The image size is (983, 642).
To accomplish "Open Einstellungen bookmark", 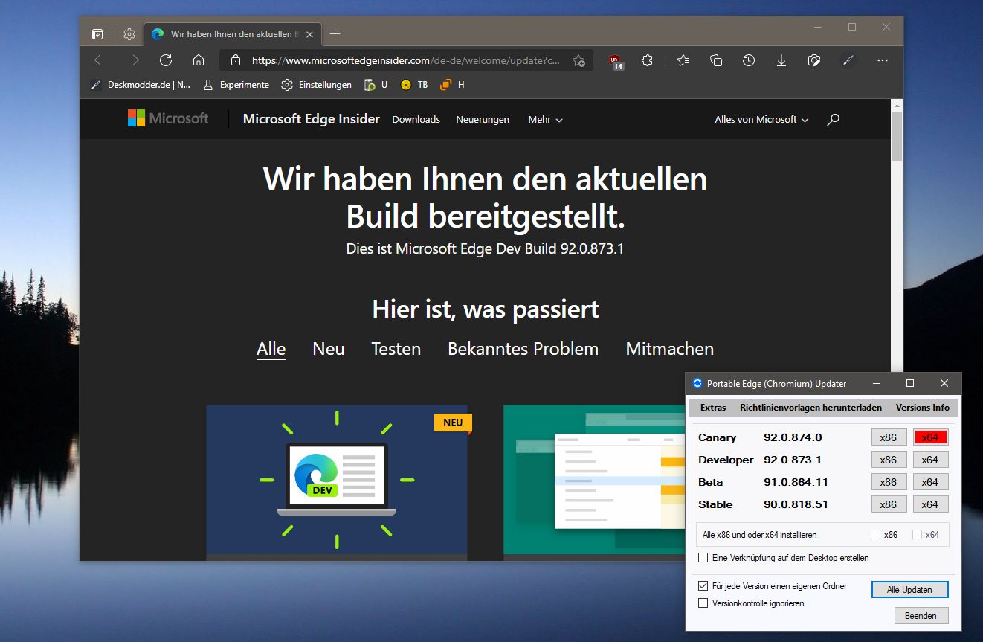I will point(316,85).
